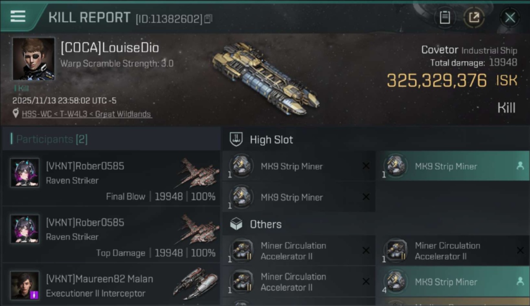The height and width of the screenshot is (306, 530).
Task: Select the Participants [2] tab
Action: (51, 140)
